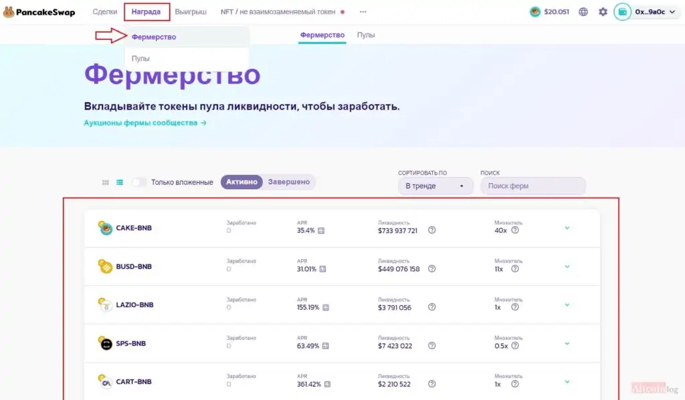The height and width of the screenshot is (400, 685).
Task: Click the LAZIO-BNB pair name
Action: point(134,305)
